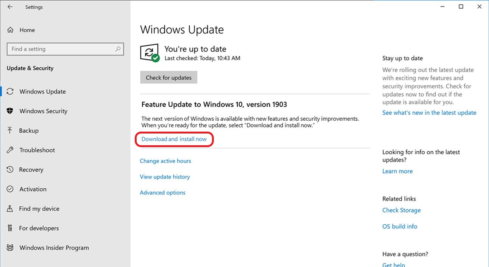Close the Settings window
The image size is (489, 267).
click(480, 7)
